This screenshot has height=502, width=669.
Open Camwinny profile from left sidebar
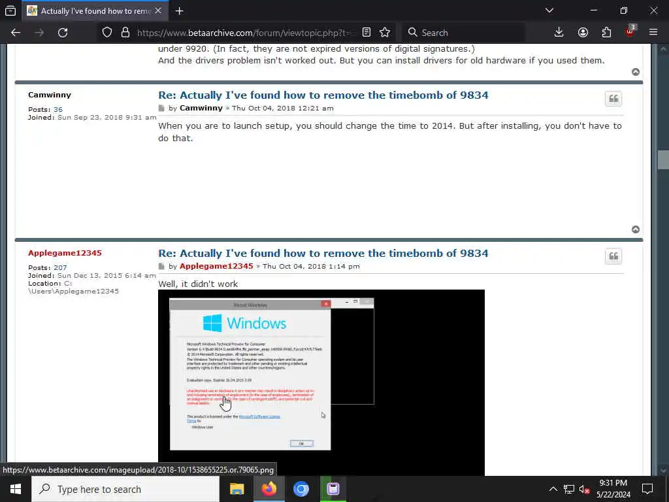tap(50, 95)
